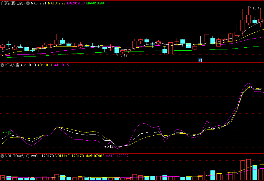Image resolution: width=264 pixels, height=181 pixels.
Task: Click the MA60: 8.99 label
Action: (95, 3)
